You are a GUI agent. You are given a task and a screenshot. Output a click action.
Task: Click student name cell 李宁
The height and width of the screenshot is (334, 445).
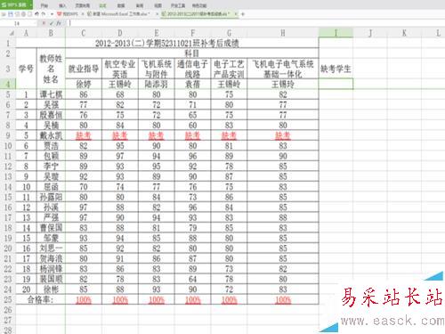click(51, 167)
